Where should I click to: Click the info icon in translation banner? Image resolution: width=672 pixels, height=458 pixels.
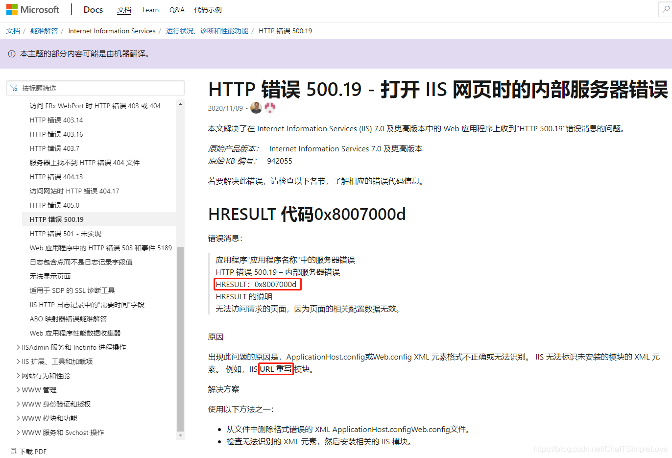12,54
